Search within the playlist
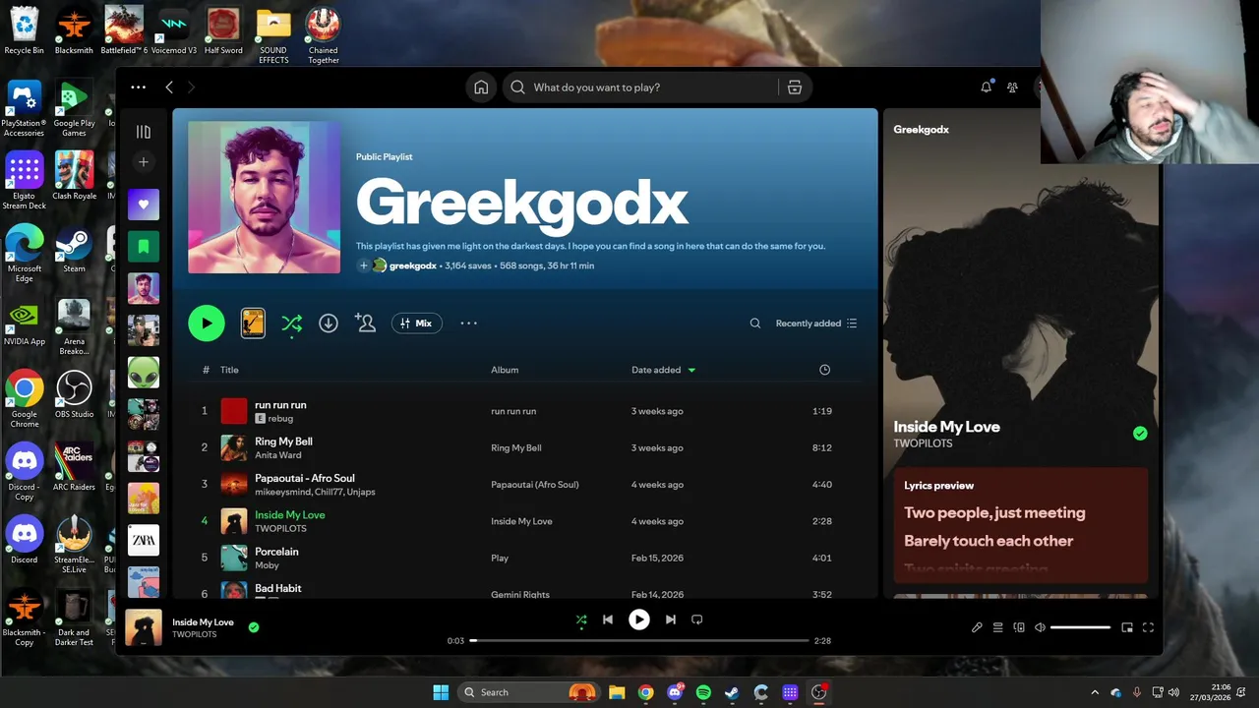The height and width of the screenshot is (708, 1259). click(x=755, y=324)
